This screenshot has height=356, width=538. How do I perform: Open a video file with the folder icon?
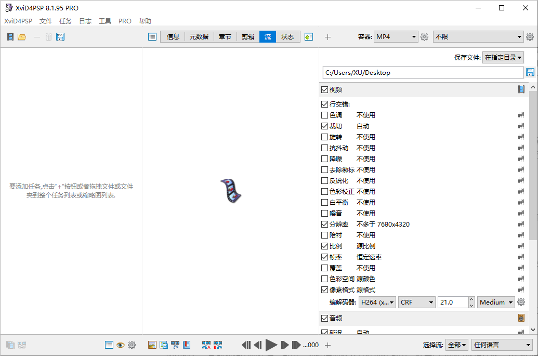tap(21, 36)
